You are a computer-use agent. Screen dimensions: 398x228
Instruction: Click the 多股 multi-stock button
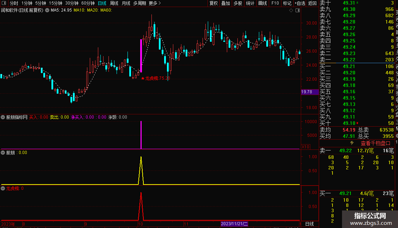point(238,3)
